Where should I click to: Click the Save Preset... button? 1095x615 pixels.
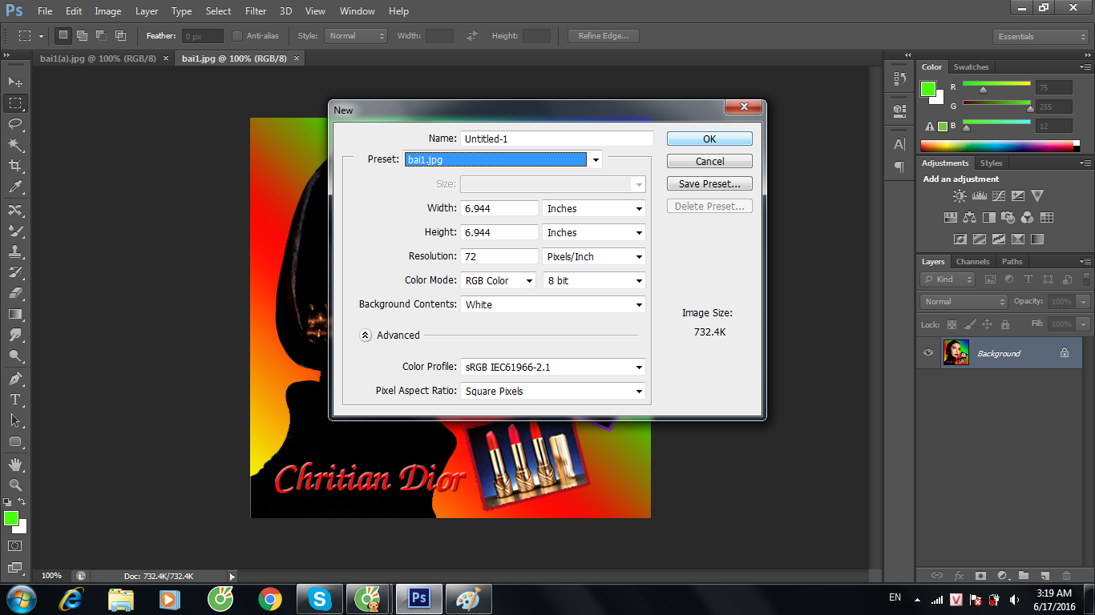709,183
